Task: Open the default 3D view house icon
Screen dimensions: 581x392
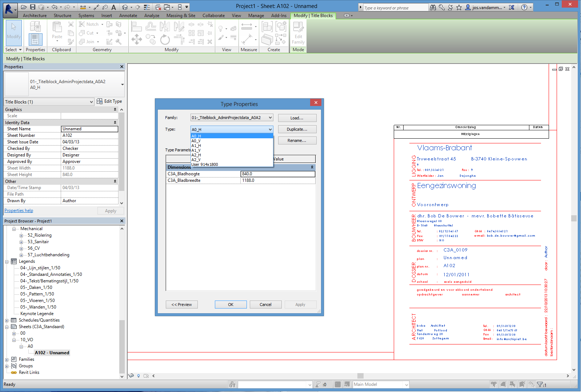Action: pyautogui.click(x=125, y=7)
